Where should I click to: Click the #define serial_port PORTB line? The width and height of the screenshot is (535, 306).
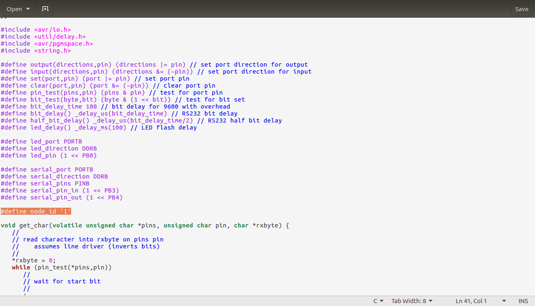(x=47, y=169)
